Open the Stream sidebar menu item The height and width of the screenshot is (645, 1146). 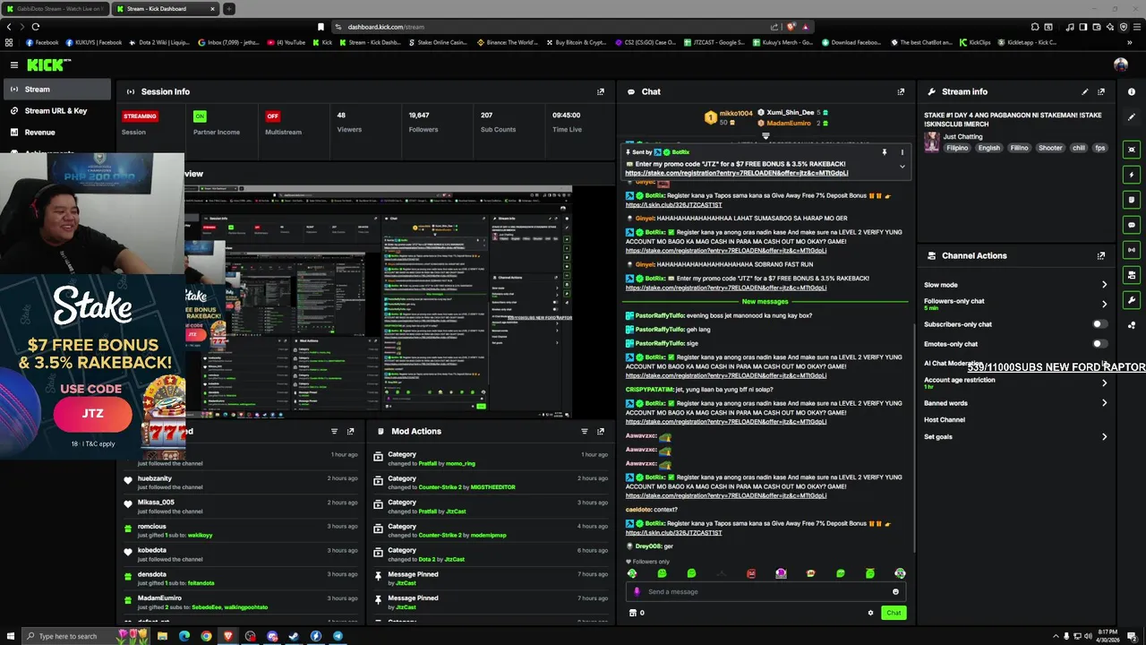pyautogui.click(x=56, y=89)
